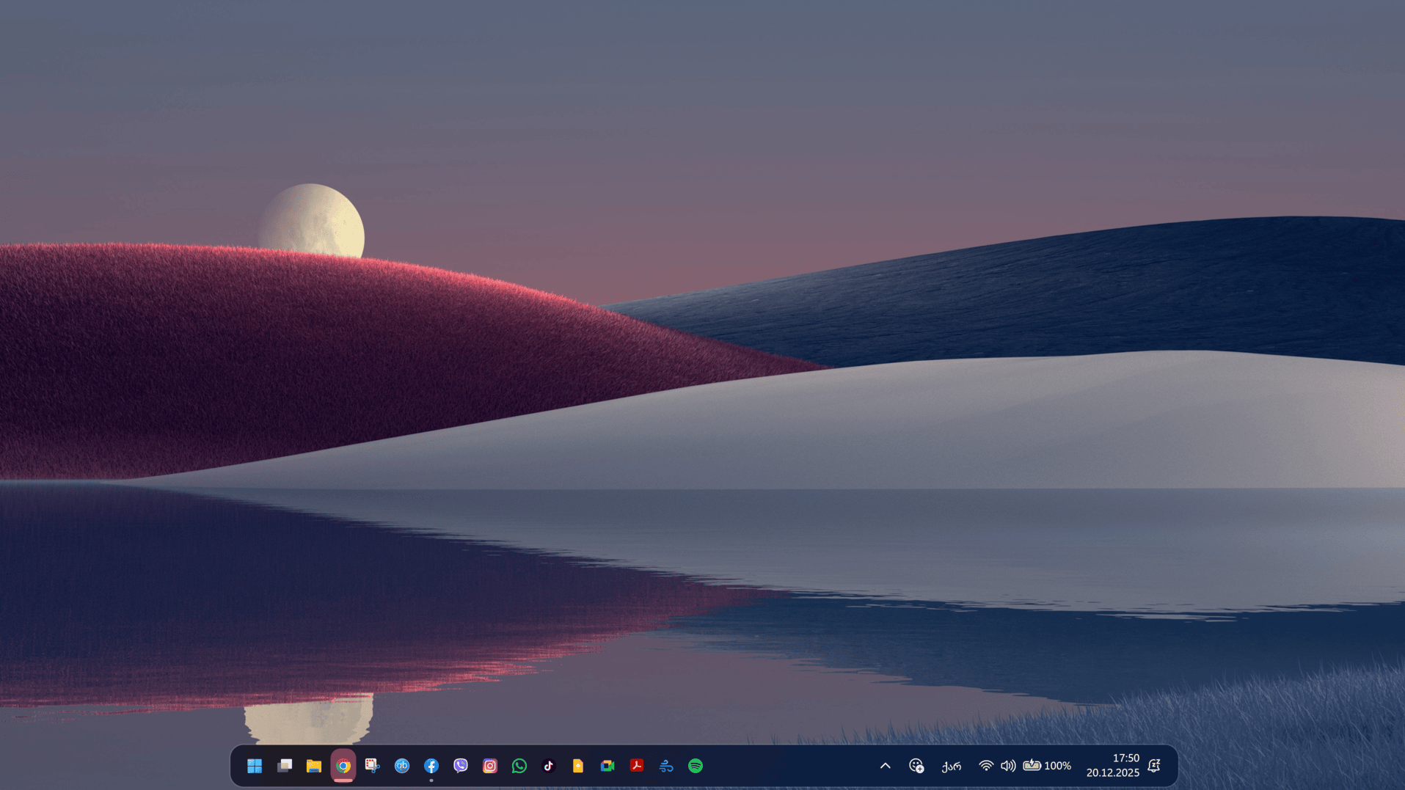This screenshot has height=790, width=1405.
Task: Open Adobe Acrobat Reader
Action: point(637,766)
